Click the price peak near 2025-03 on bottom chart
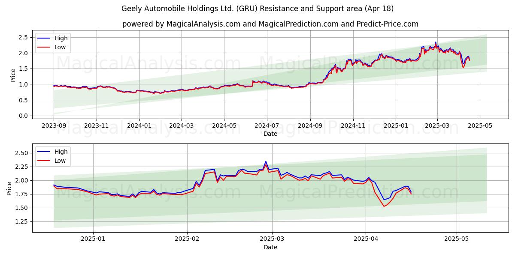515x257 pixels. click(266, 161)
